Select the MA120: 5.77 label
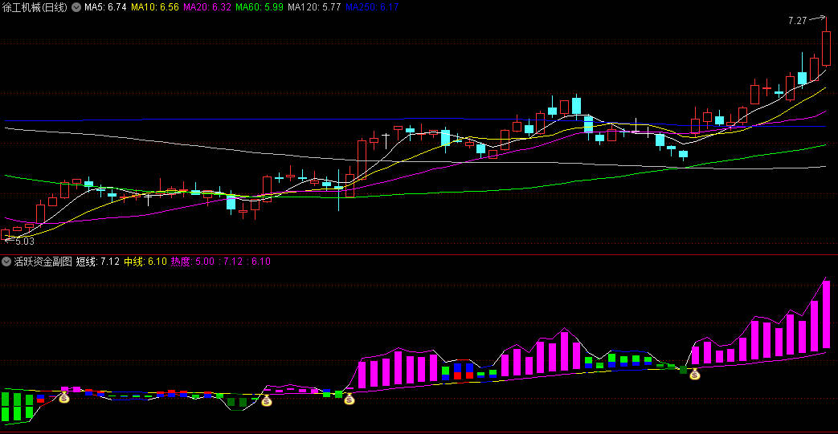Screen dimensions: 838x434 click(314, 7)
